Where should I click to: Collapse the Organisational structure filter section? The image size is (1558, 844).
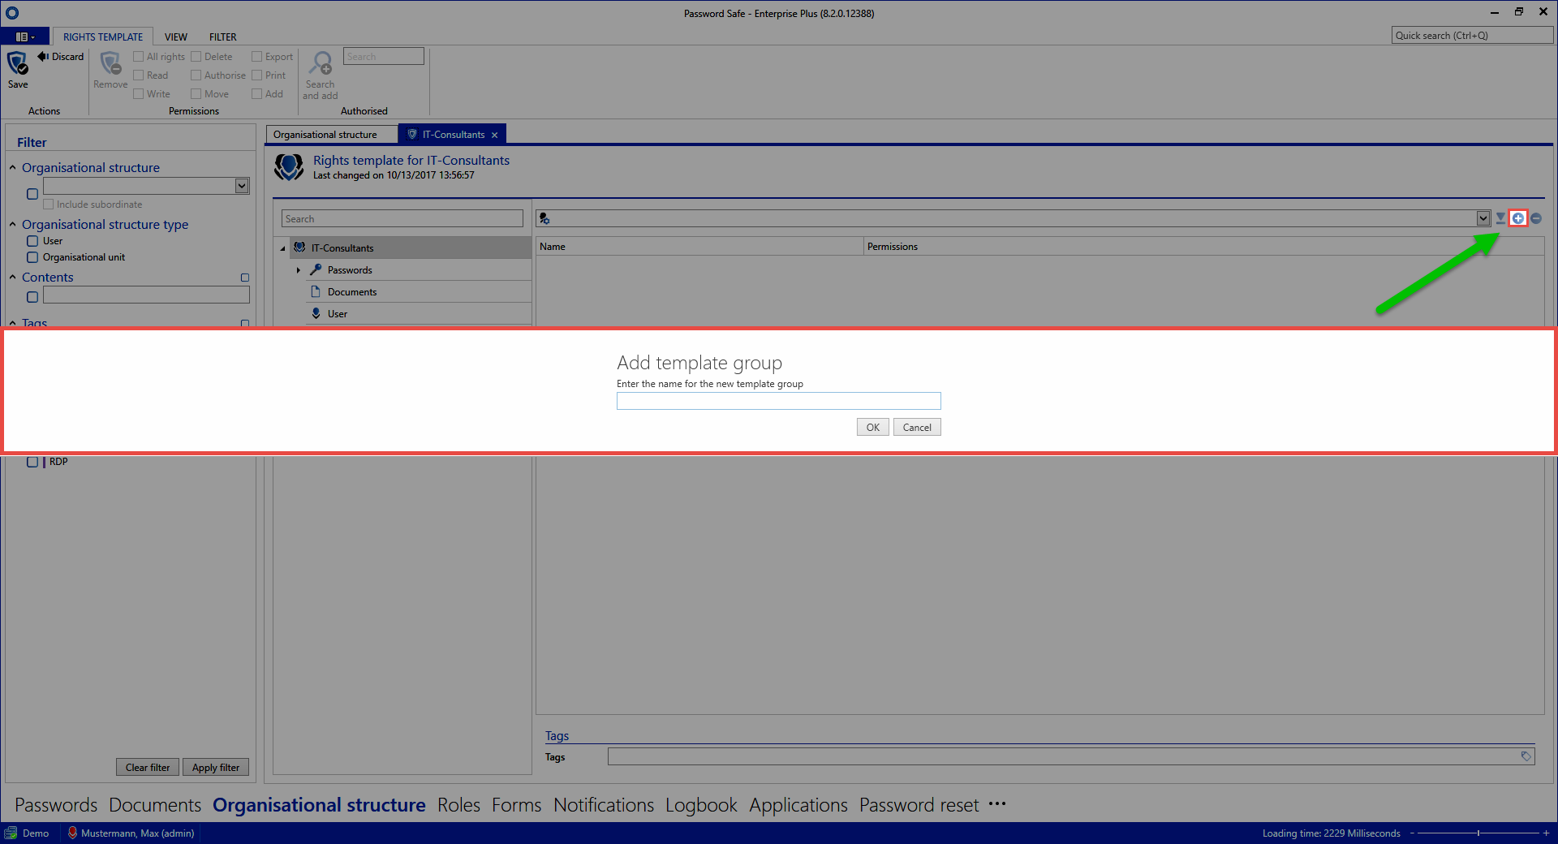tap(13, 168)
